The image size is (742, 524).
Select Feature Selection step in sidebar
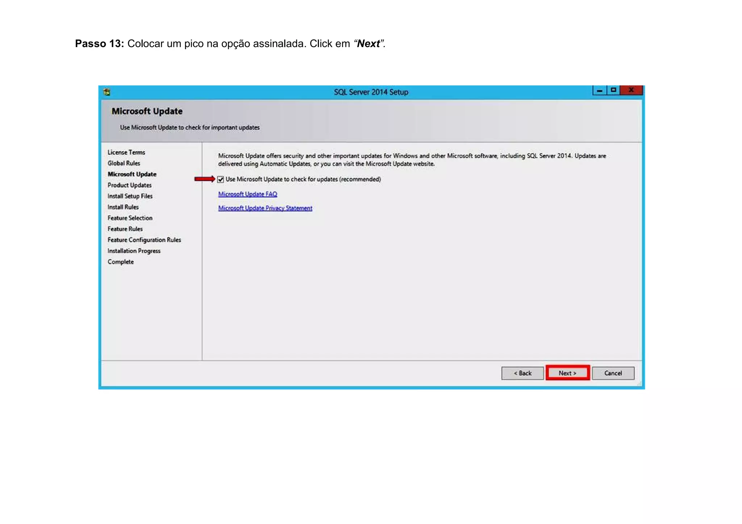coord(130,218)
